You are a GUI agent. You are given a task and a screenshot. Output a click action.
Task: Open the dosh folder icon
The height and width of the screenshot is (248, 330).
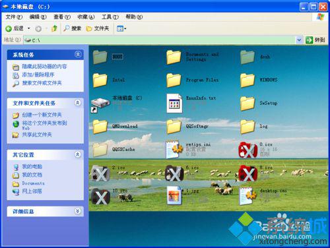[247, 57]
